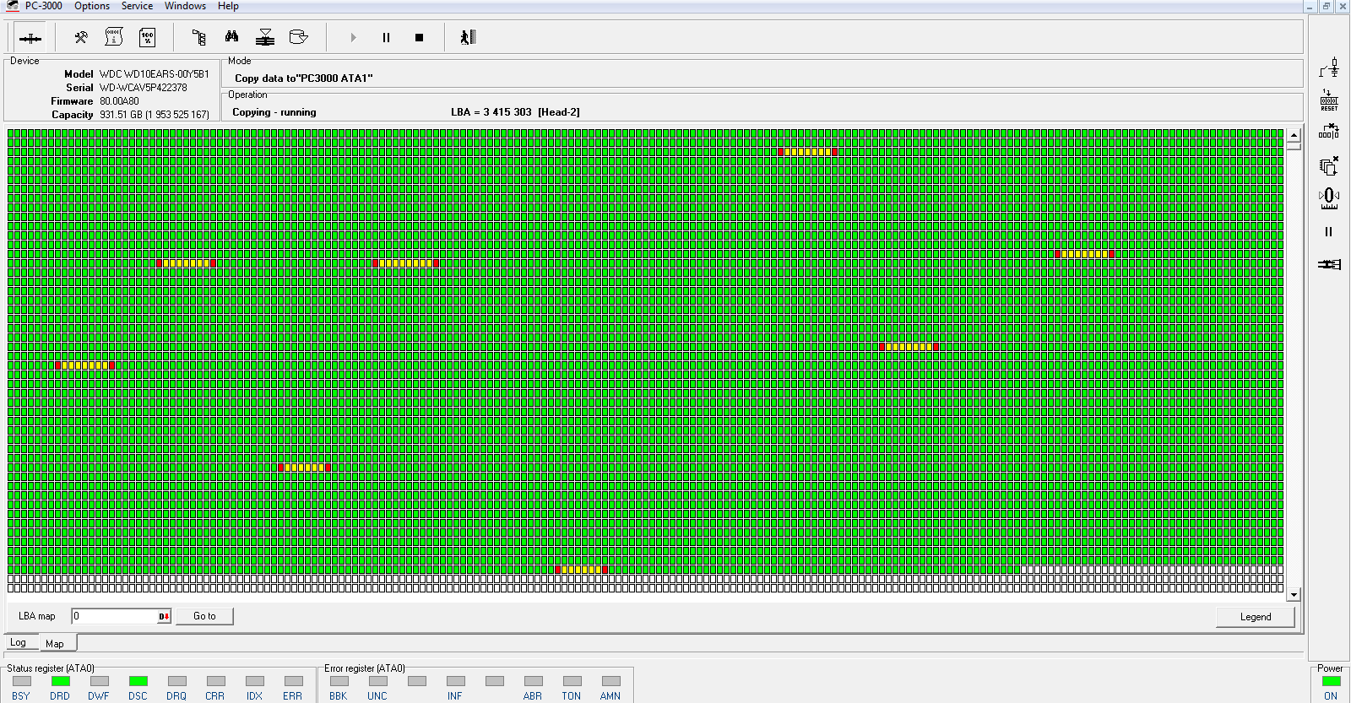Screen dimensions: 1351x703
Task: Click the green DRD status indicator
Action: coord(60,681)
